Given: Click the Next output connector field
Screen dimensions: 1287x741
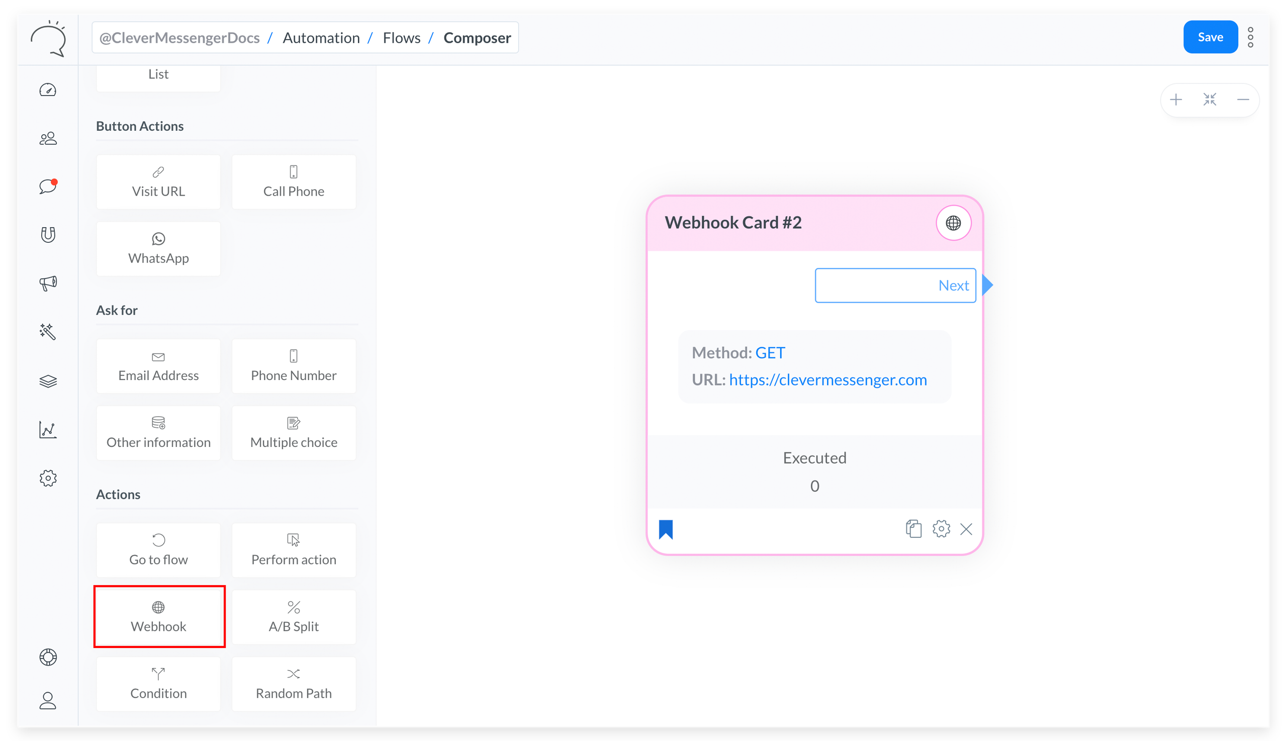Looking at the screenshot, I should coord(895,286).
